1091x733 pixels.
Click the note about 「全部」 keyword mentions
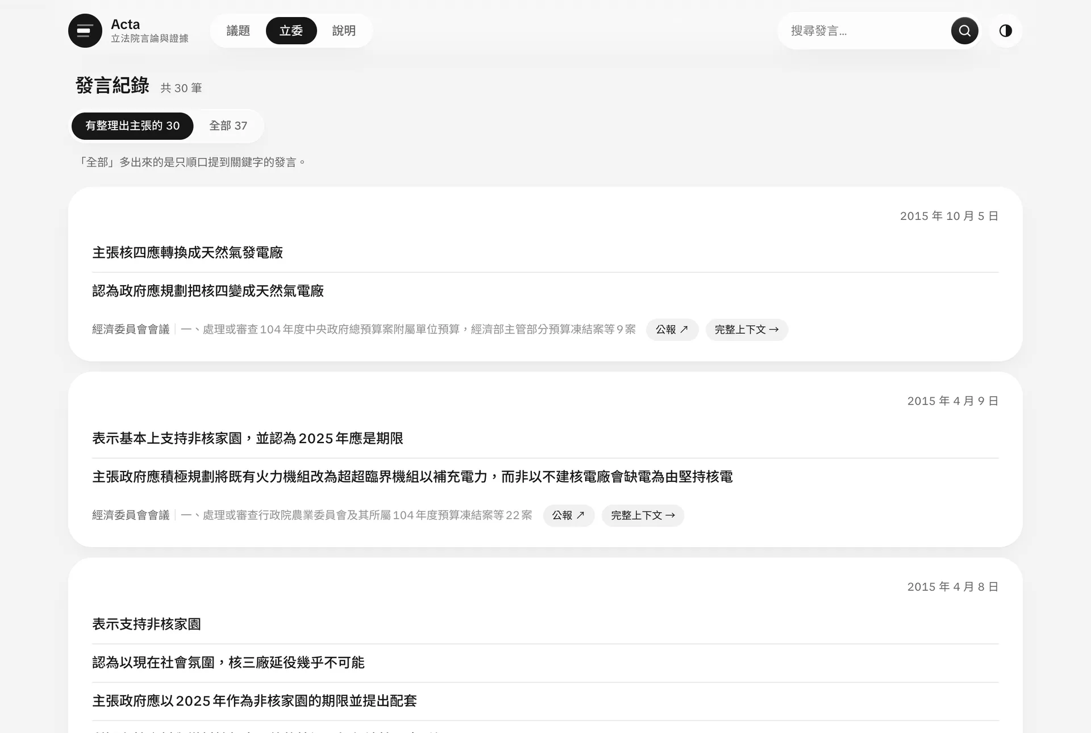pyautogui.click(x=191, y=163)
